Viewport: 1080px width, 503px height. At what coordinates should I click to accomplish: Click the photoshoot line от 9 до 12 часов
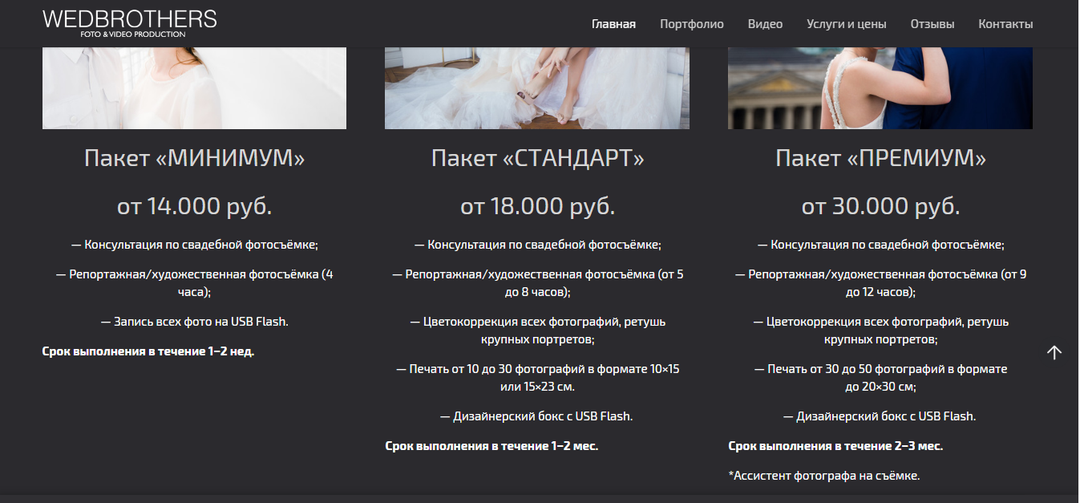click(880, 282)
